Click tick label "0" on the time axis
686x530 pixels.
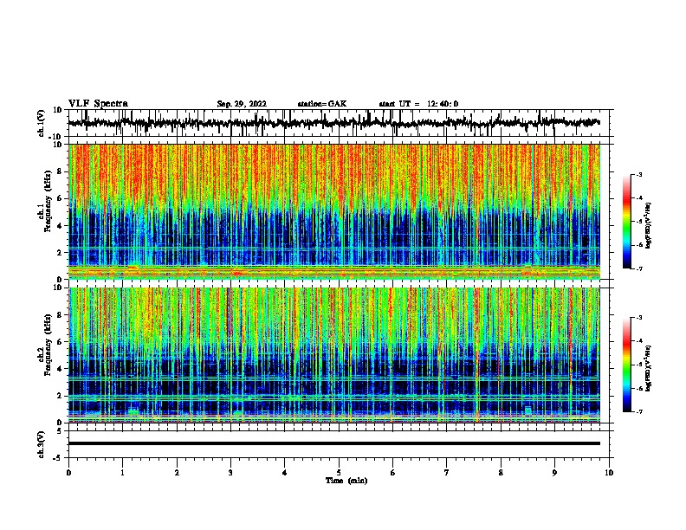68,472
